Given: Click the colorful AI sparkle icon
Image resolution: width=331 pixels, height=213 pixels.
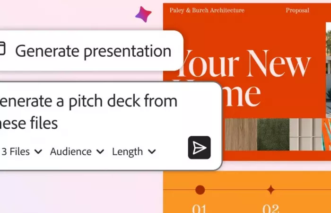Looking at the screenshot, I should 143,14.
